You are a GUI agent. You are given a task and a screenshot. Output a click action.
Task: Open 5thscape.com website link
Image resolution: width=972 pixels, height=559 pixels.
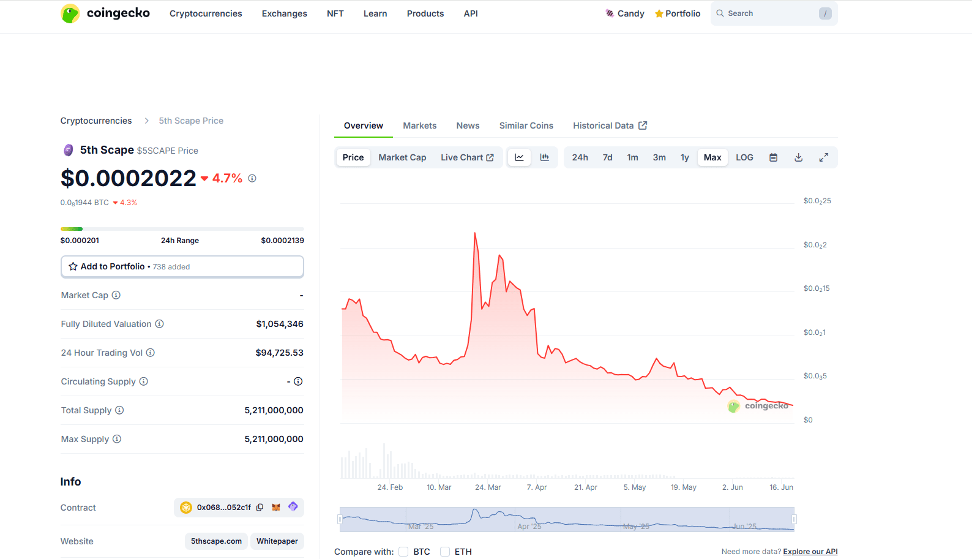[x=216, y=541]
